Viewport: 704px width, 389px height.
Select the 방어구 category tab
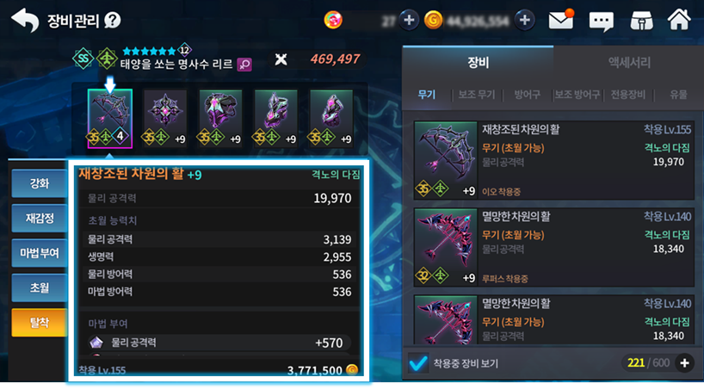(527, 95)
